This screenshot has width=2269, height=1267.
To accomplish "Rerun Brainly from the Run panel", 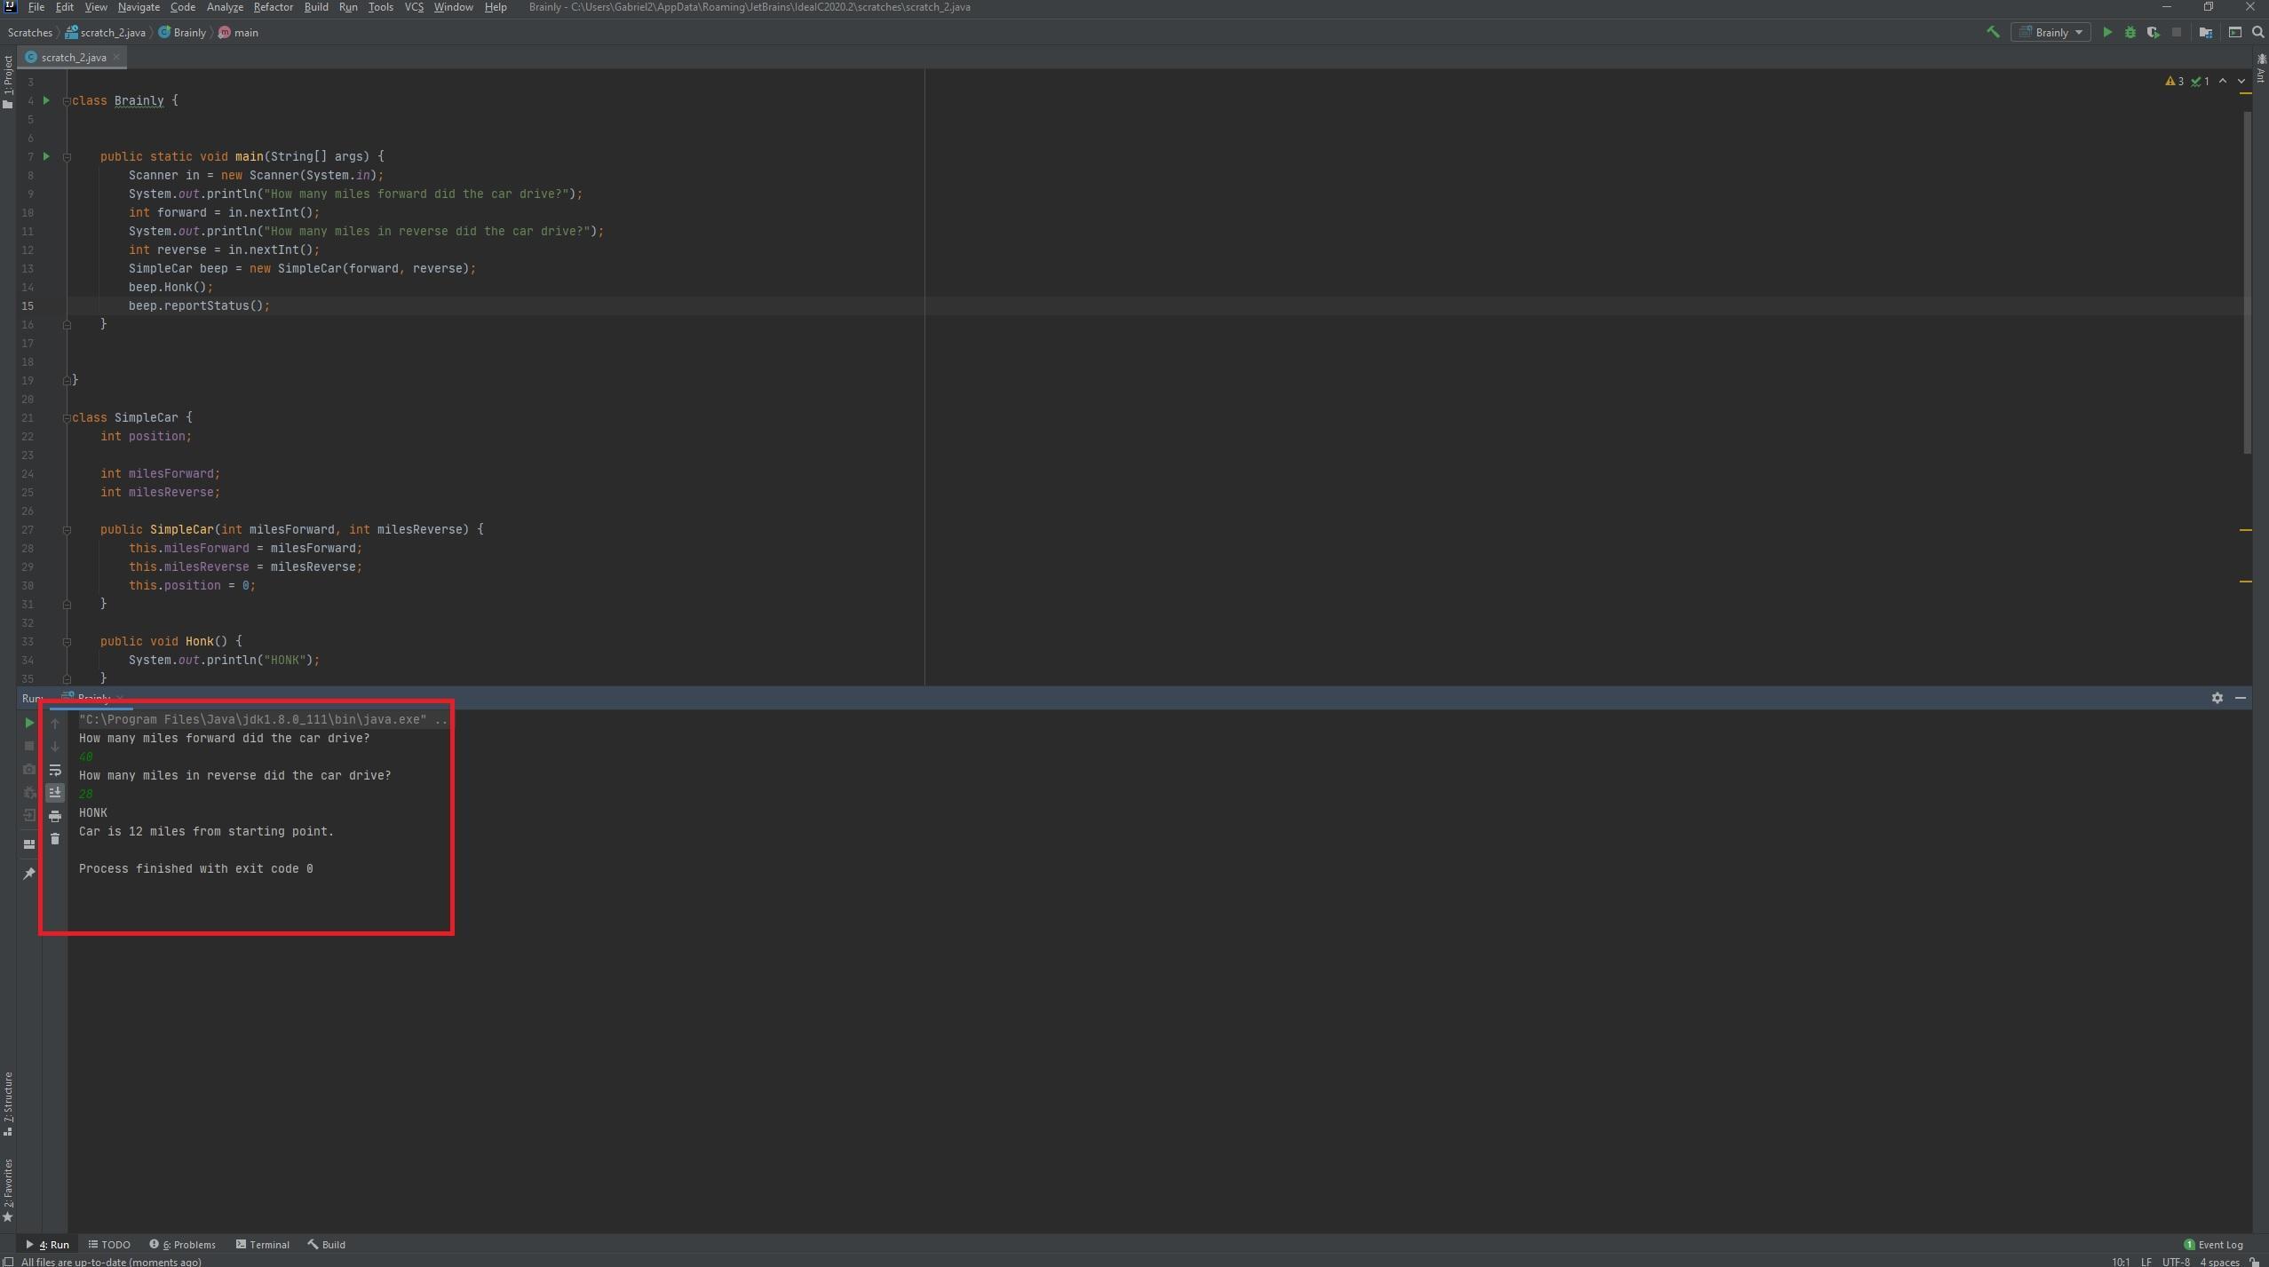I will click(28, 723).
